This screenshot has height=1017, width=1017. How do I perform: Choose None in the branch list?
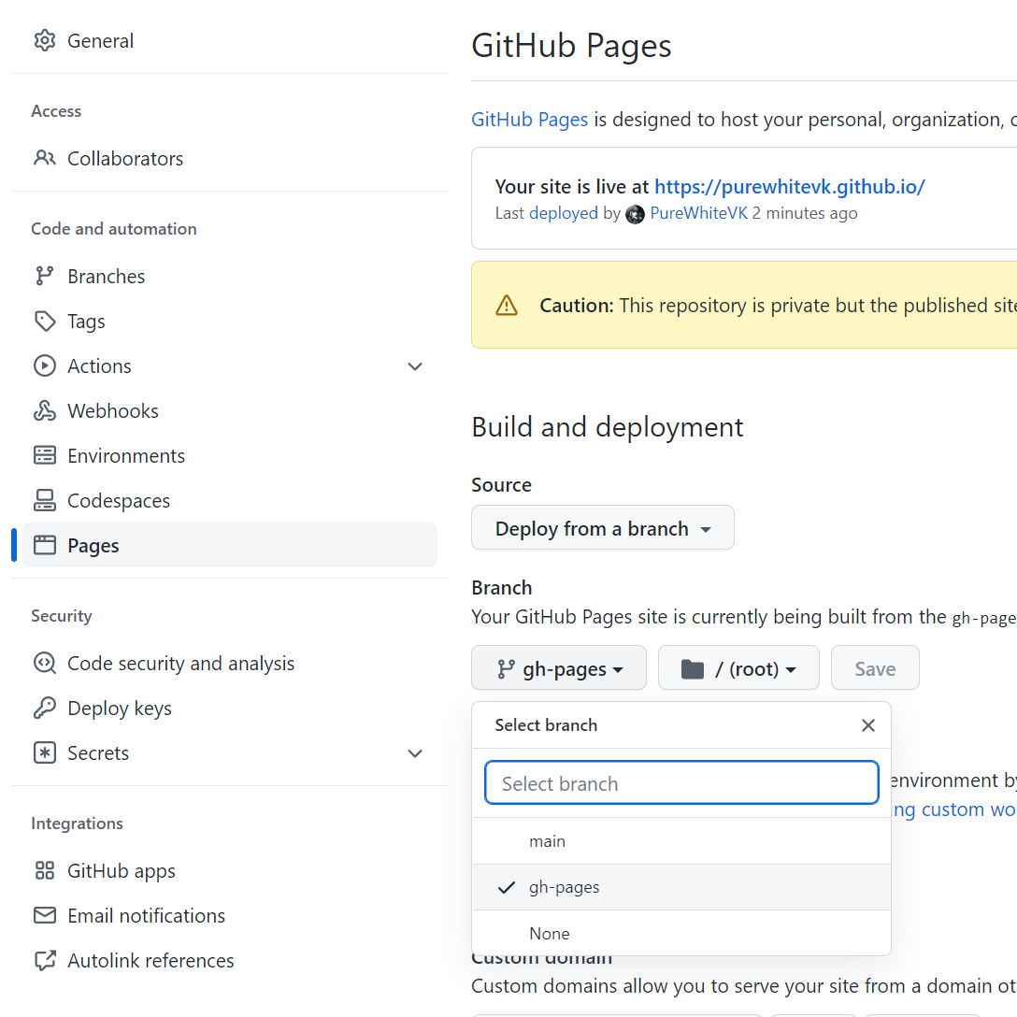pos(550,934)
